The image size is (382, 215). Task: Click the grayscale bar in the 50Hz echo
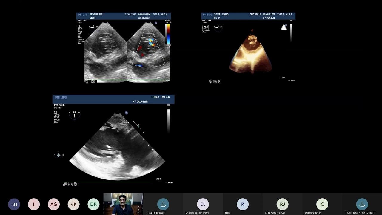(x=168, y=121)
